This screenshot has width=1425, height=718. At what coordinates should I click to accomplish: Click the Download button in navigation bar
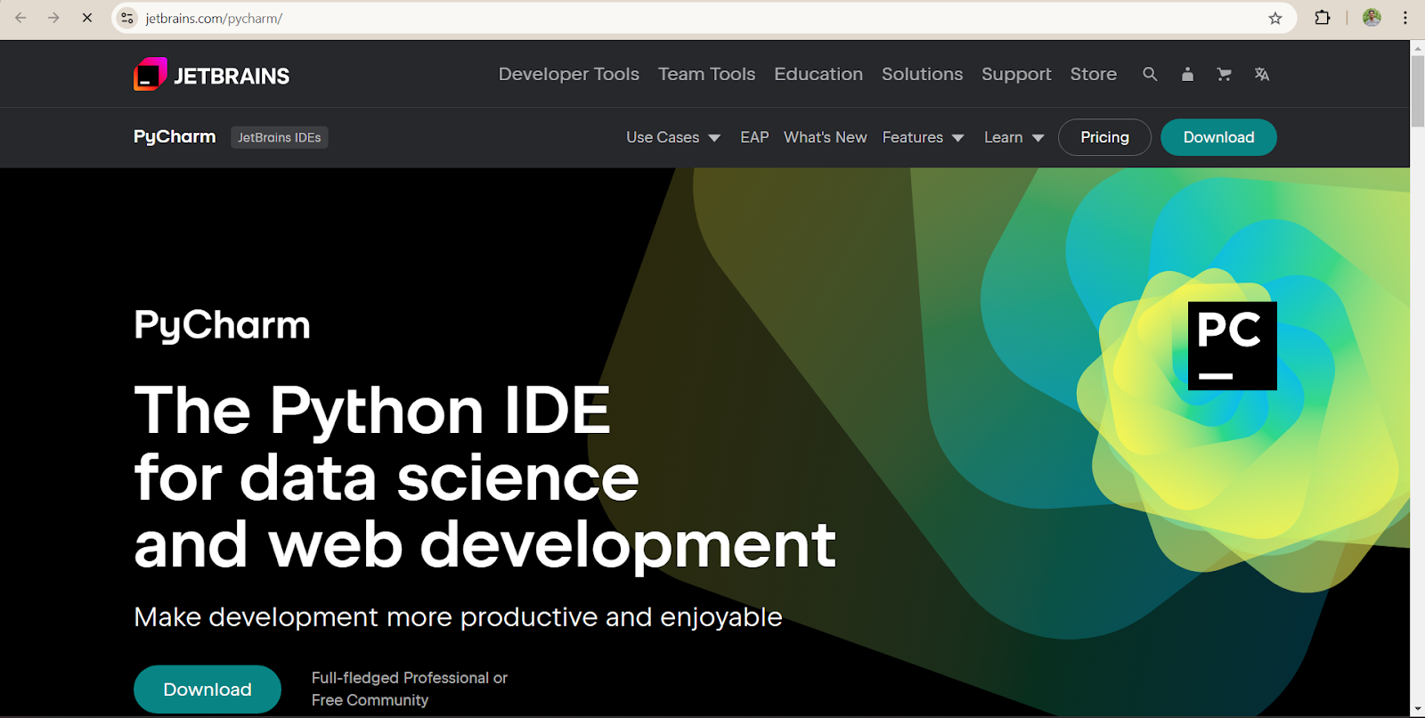click(1218, 137)
